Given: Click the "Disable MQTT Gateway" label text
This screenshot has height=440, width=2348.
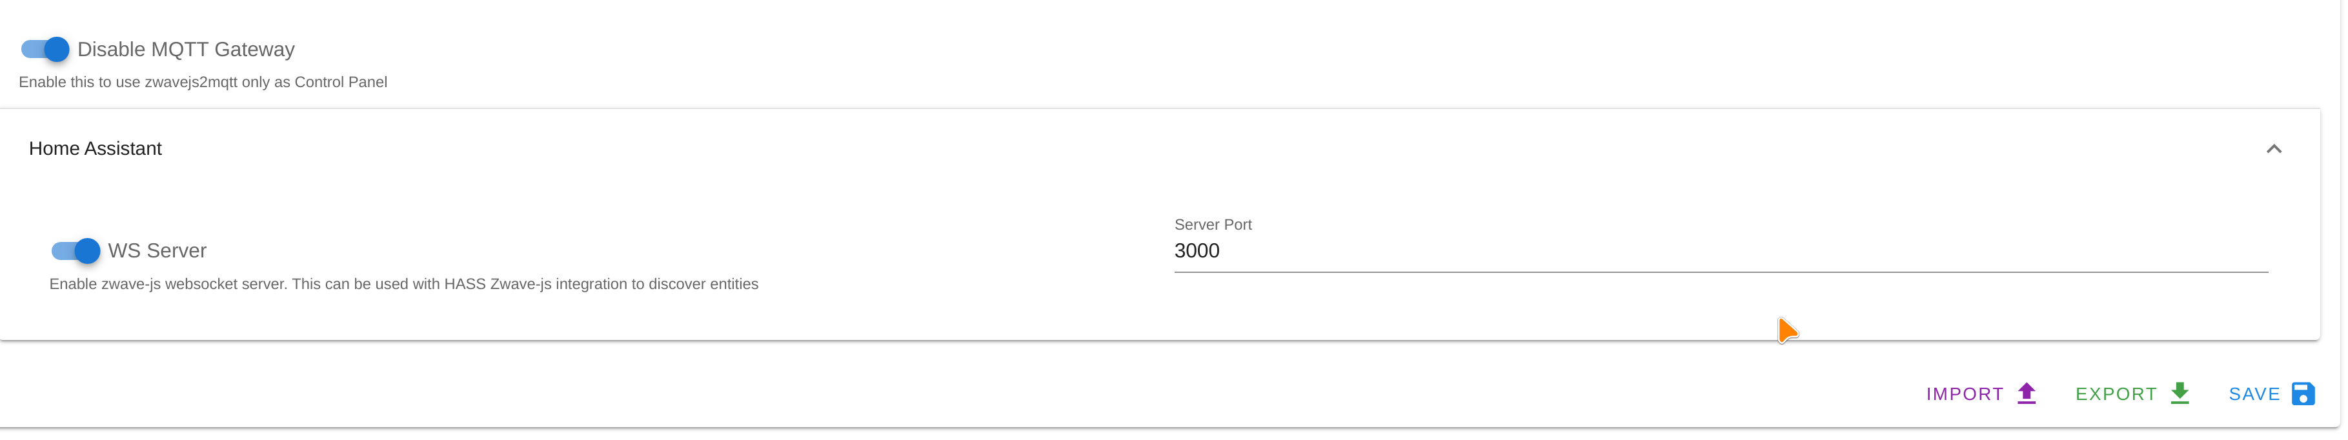Looking at the screenshot, I should (186, 49).
